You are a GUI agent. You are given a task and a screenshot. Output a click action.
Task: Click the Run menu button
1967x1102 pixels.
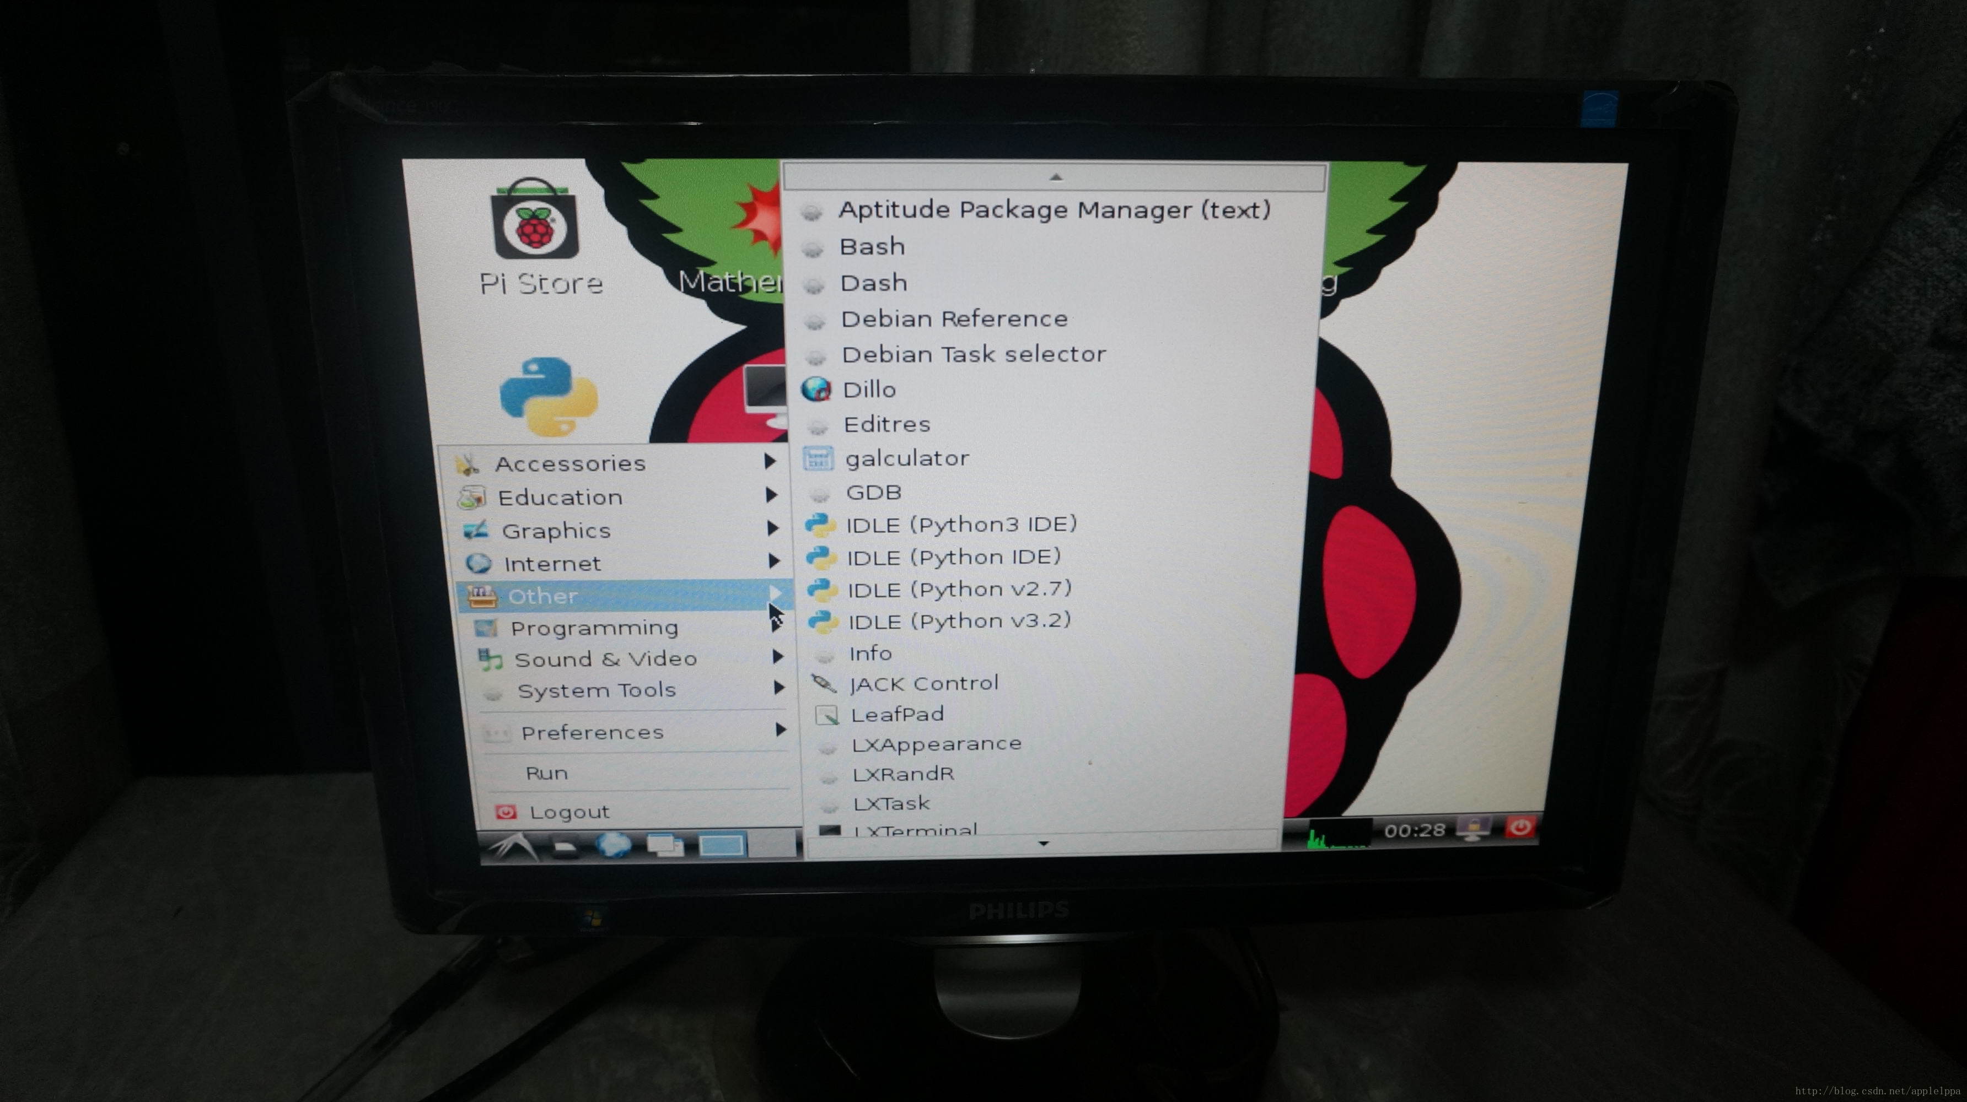[547, 771]
